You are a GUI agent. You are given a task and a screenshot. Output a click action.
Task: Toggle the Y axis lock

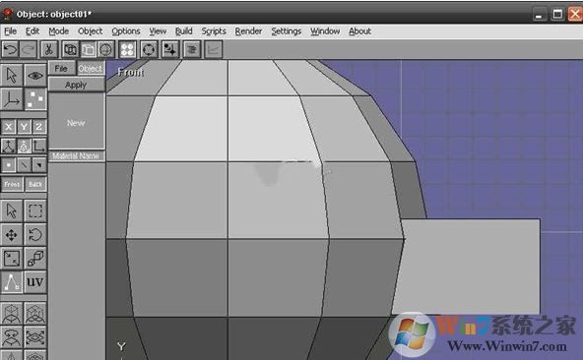(x=24, y=127)
